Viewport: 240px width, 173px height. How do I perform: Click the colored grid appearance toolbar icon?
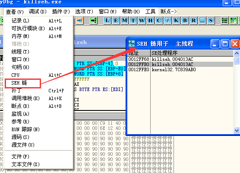coord(233,20)
